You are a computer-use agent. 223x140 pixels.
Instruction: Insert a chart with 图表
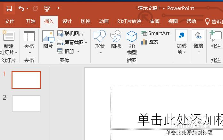pos(150,42)
